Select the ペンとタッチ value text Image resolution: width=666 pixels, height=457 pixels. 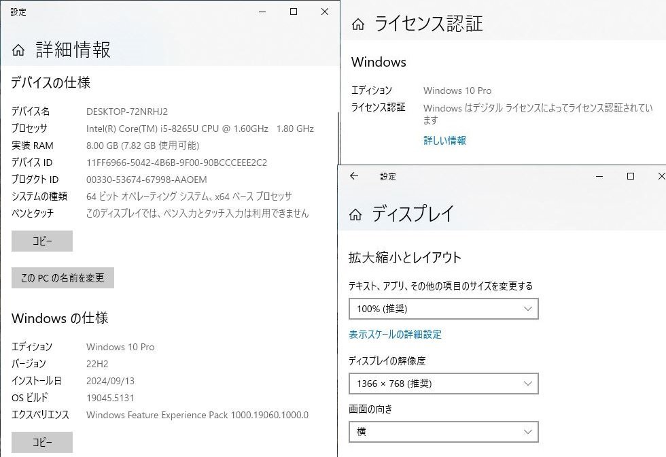[198, 214]
